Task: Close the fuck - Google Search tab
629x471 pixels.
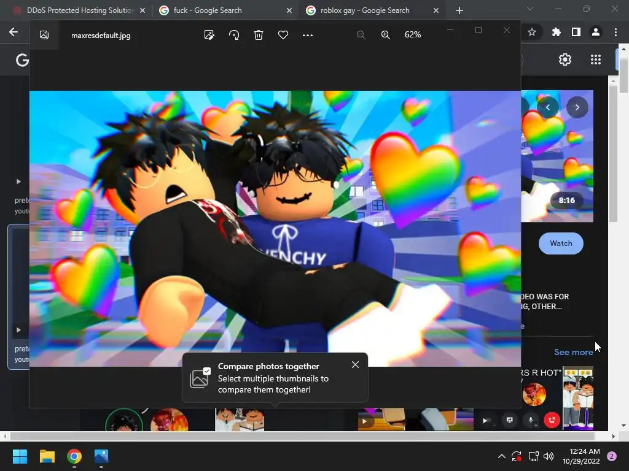Action: coord(289,11)
